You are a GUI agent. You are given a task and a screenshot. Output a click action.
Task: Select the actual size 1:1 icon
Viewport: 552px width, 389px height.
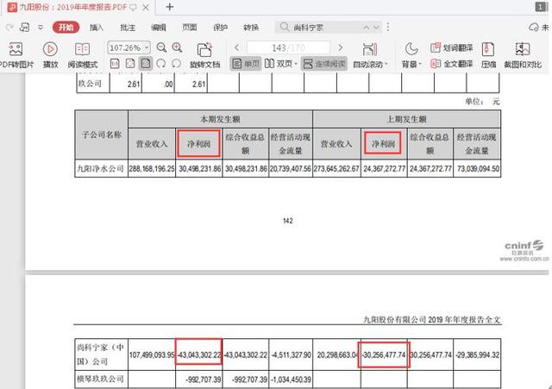pos(115,64)
